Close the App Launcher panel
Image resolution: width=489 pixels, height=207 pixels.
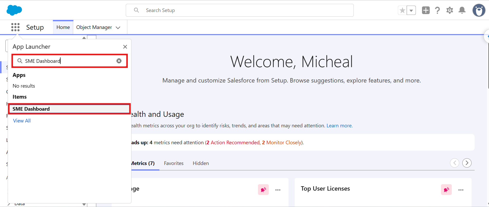(x=125, y=47)
